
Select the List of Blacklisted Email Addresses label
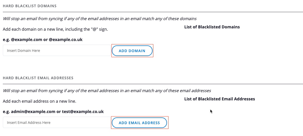[x=220, y=99]
